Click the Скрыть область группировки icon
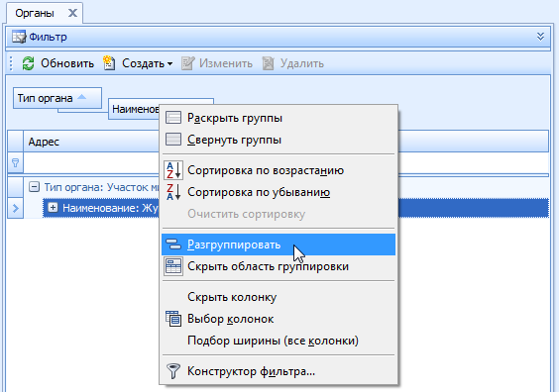The image size is (559, 392). tap(173, 266)
